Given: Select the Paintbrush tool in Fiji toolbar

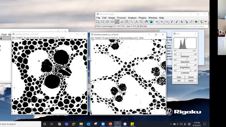Looking at the screenshot, I should 177,22.
